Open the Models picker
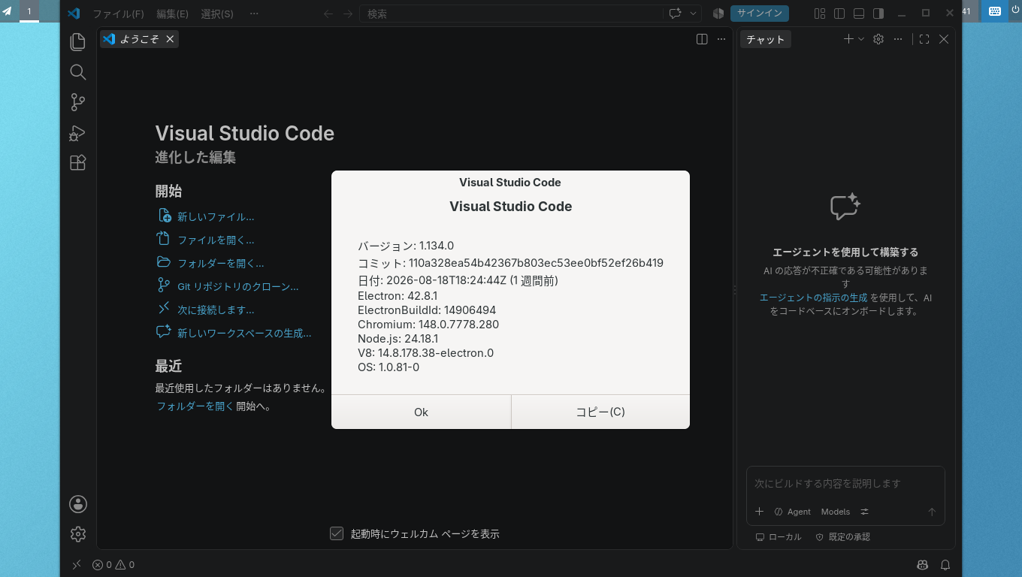This screenshot has height=577, width=1022. point(836,512)
